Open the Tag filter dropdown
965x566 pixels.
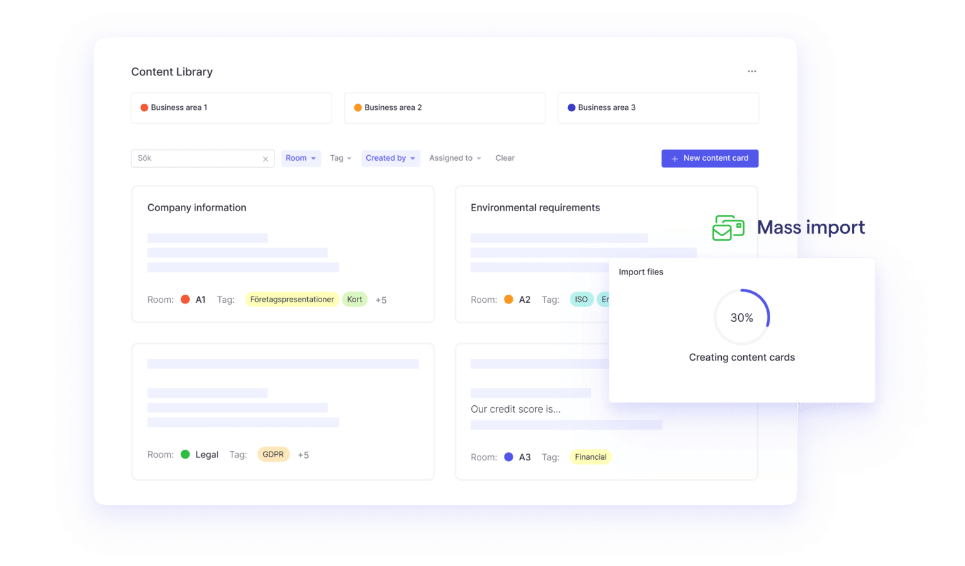point(340,158)
